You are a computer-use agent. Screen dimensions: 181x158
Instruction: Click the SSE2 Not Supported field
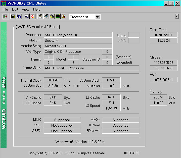[x=62, y=131]
